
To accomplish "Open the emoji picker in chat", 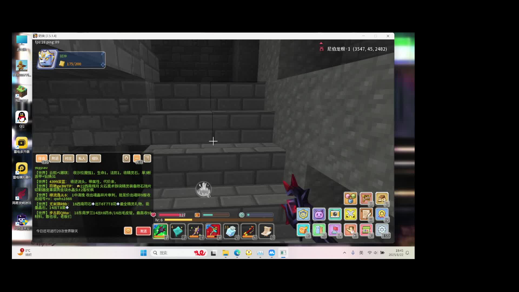I will pyautogui.click(x=128, y=231).
